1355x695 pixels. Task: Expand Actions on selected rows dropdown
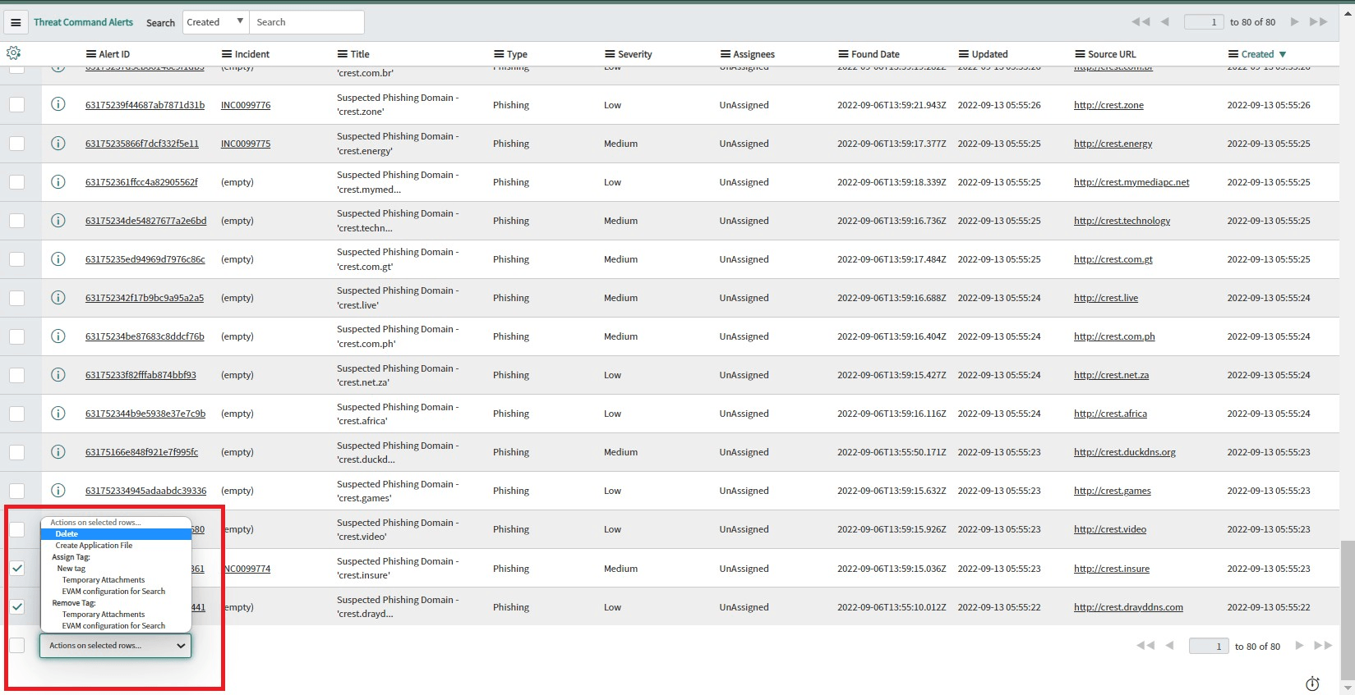point(116,646)
